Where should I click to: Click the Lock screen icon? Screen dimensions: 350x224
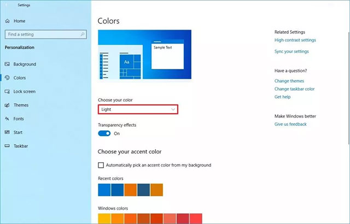coord(7,92)
